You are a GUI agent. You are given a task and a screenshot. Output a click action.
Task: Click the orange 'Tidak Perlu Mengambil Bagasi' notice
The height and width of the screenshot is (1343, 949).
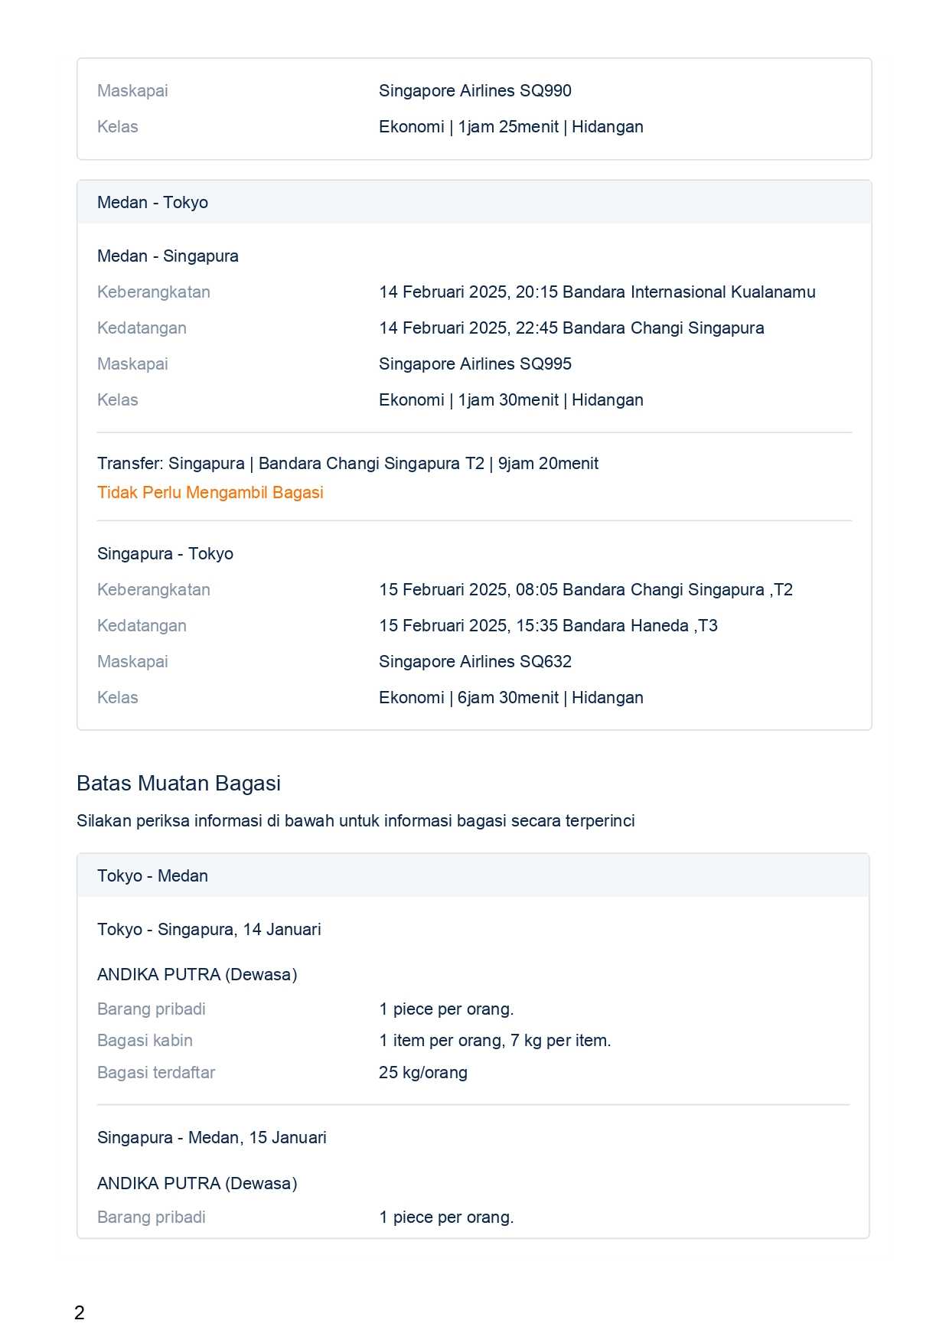coord(210,492)
